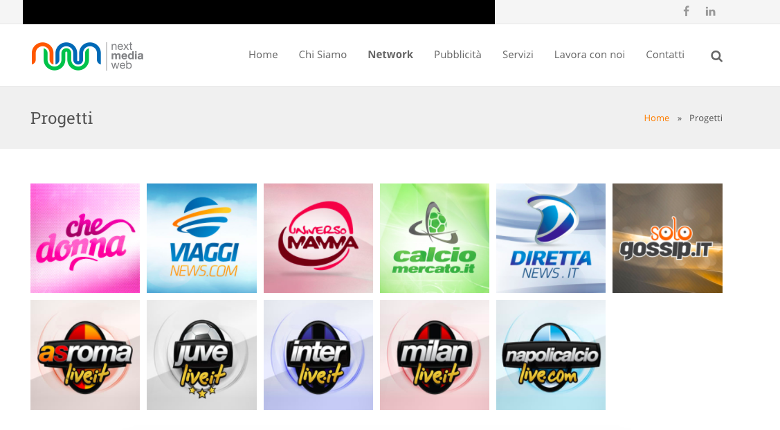Screen dimensions: 780x430
Task: Click the search magnifier icon
Action: click(x=716, y=56)
